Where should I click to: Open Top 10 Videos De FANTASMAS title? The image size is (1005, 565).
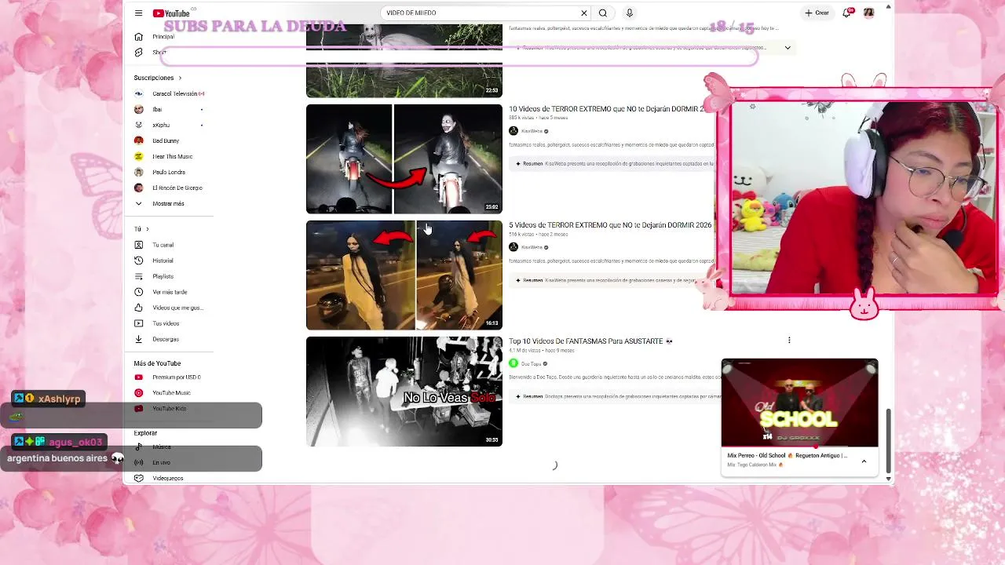pos(590,341)
